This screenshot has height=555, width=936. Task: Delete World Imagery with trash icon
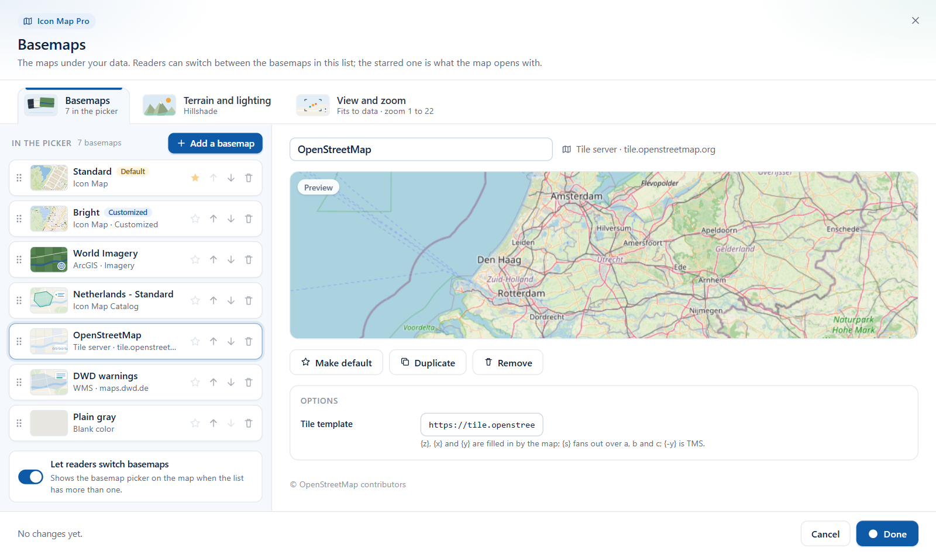pyautogui.click(x=249, y=259)
